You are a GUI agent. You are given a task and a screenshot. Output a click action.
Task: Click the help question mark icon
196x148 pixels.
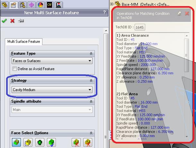[x=104, y=13]
